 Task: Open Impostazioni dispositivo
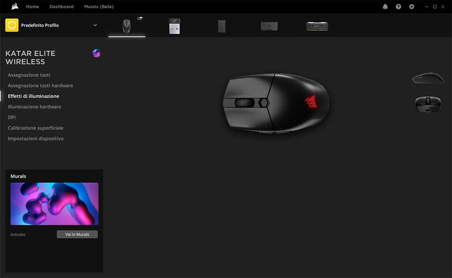[x=36, y=139]
